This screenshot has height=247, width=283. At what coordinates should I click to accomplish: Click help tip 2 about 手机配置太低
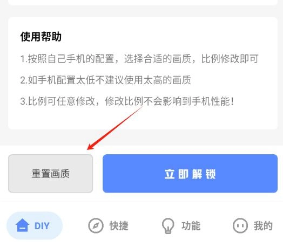pyautogui.click(x=105, y=80)
